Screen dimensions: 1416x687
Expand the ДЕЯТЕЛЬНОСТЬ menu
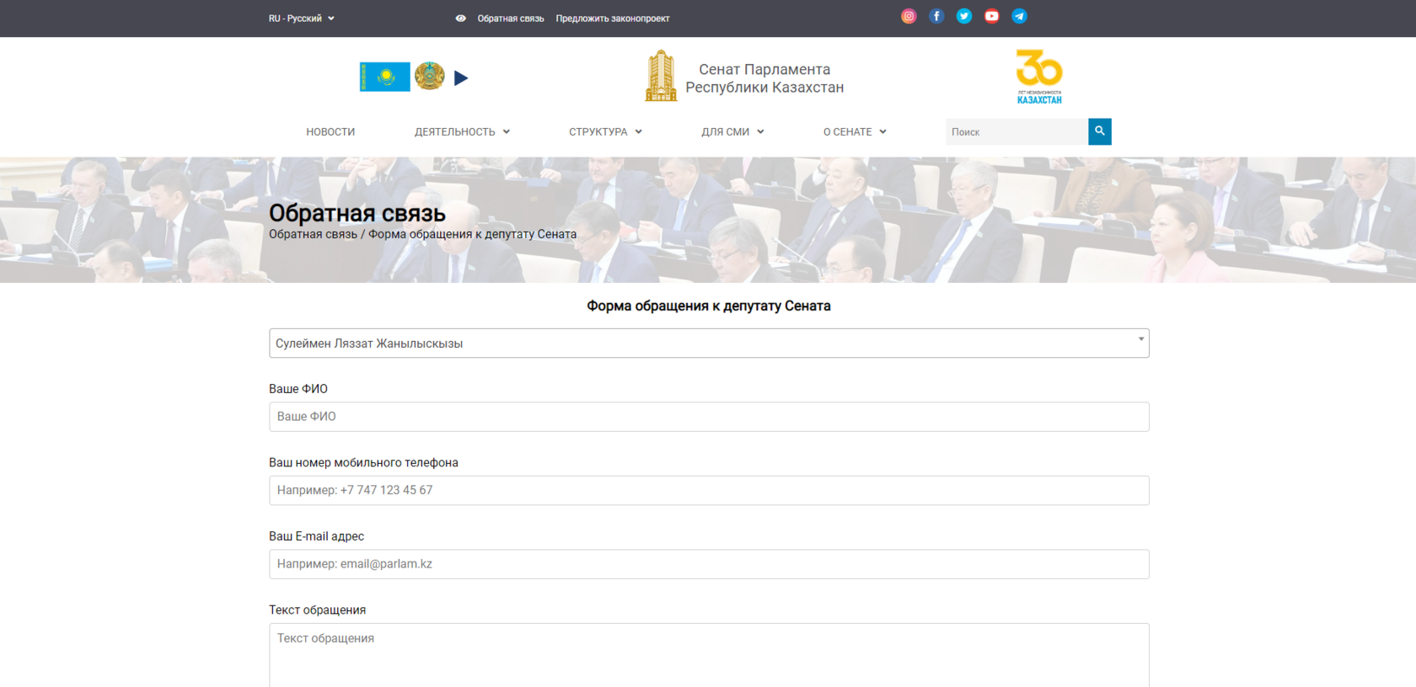click(x=462, y=132)
